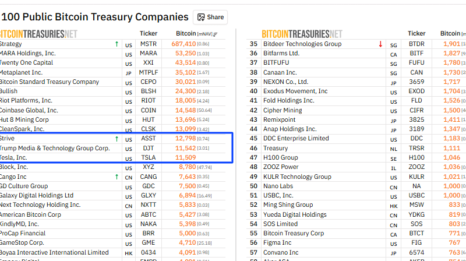Click Bitcoin Treasury Corp name
The width and height of the screenshot is (466, 261).
point(294,234)
